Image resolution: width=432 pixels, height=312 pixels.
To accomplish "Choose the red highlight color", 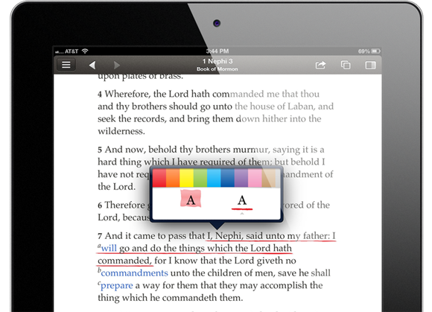I will 159,178.
